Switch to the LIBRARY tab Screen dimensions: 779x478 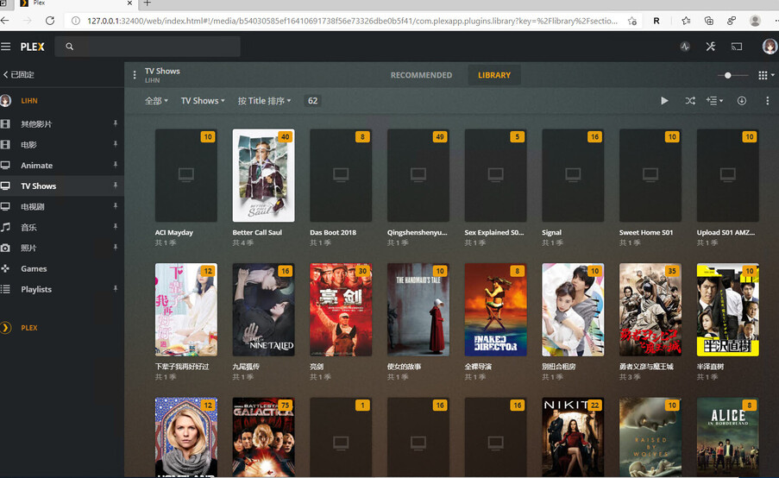[493, 75]
